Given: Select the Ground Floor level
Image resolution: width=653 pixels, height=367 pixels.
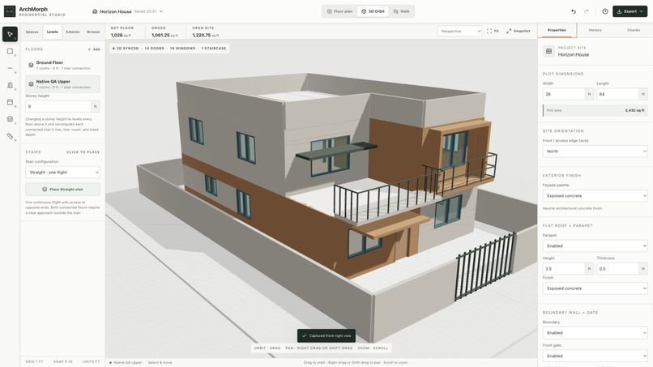Looking at the screenshot, I should (62, 65).
